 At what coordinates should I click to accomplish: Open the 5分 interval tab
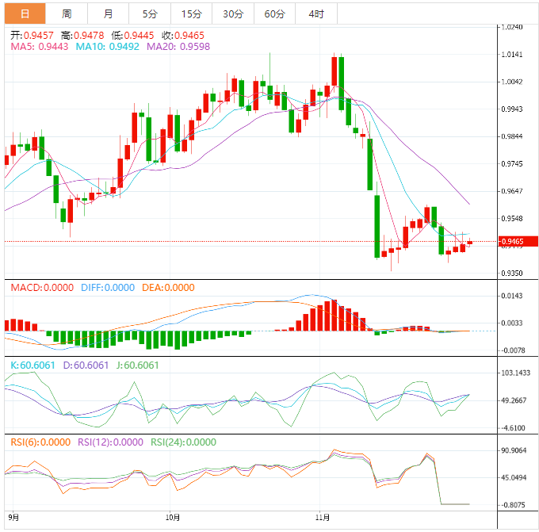(x=150, y=13)
